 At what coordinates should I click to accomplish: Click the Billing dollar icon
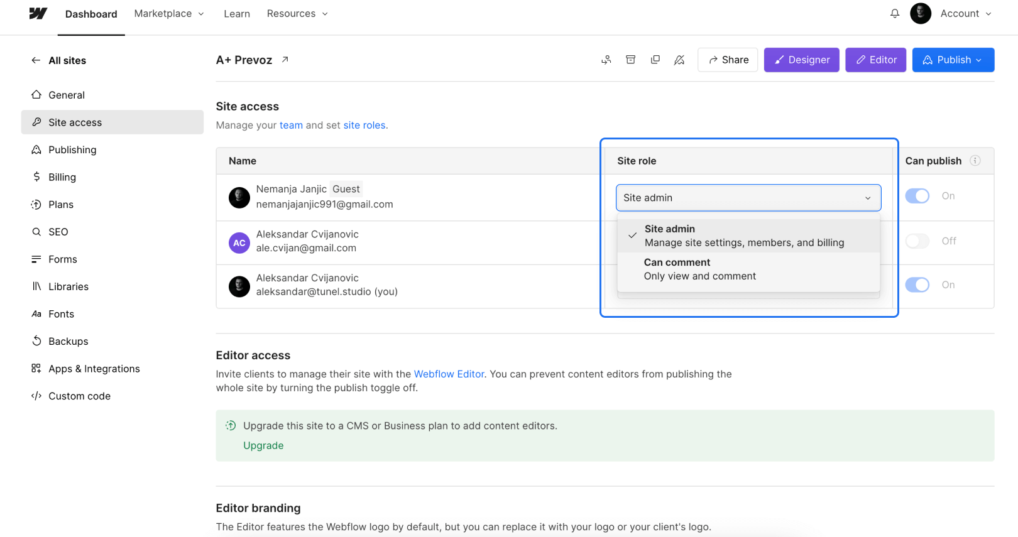click(36, 177)
